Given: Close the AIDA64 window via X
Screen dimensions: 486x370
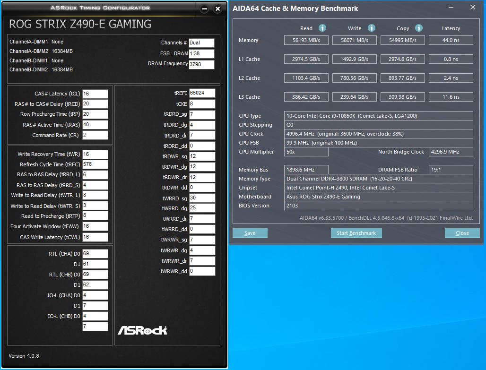Looking at the screenshot, I should coord(473,7).
